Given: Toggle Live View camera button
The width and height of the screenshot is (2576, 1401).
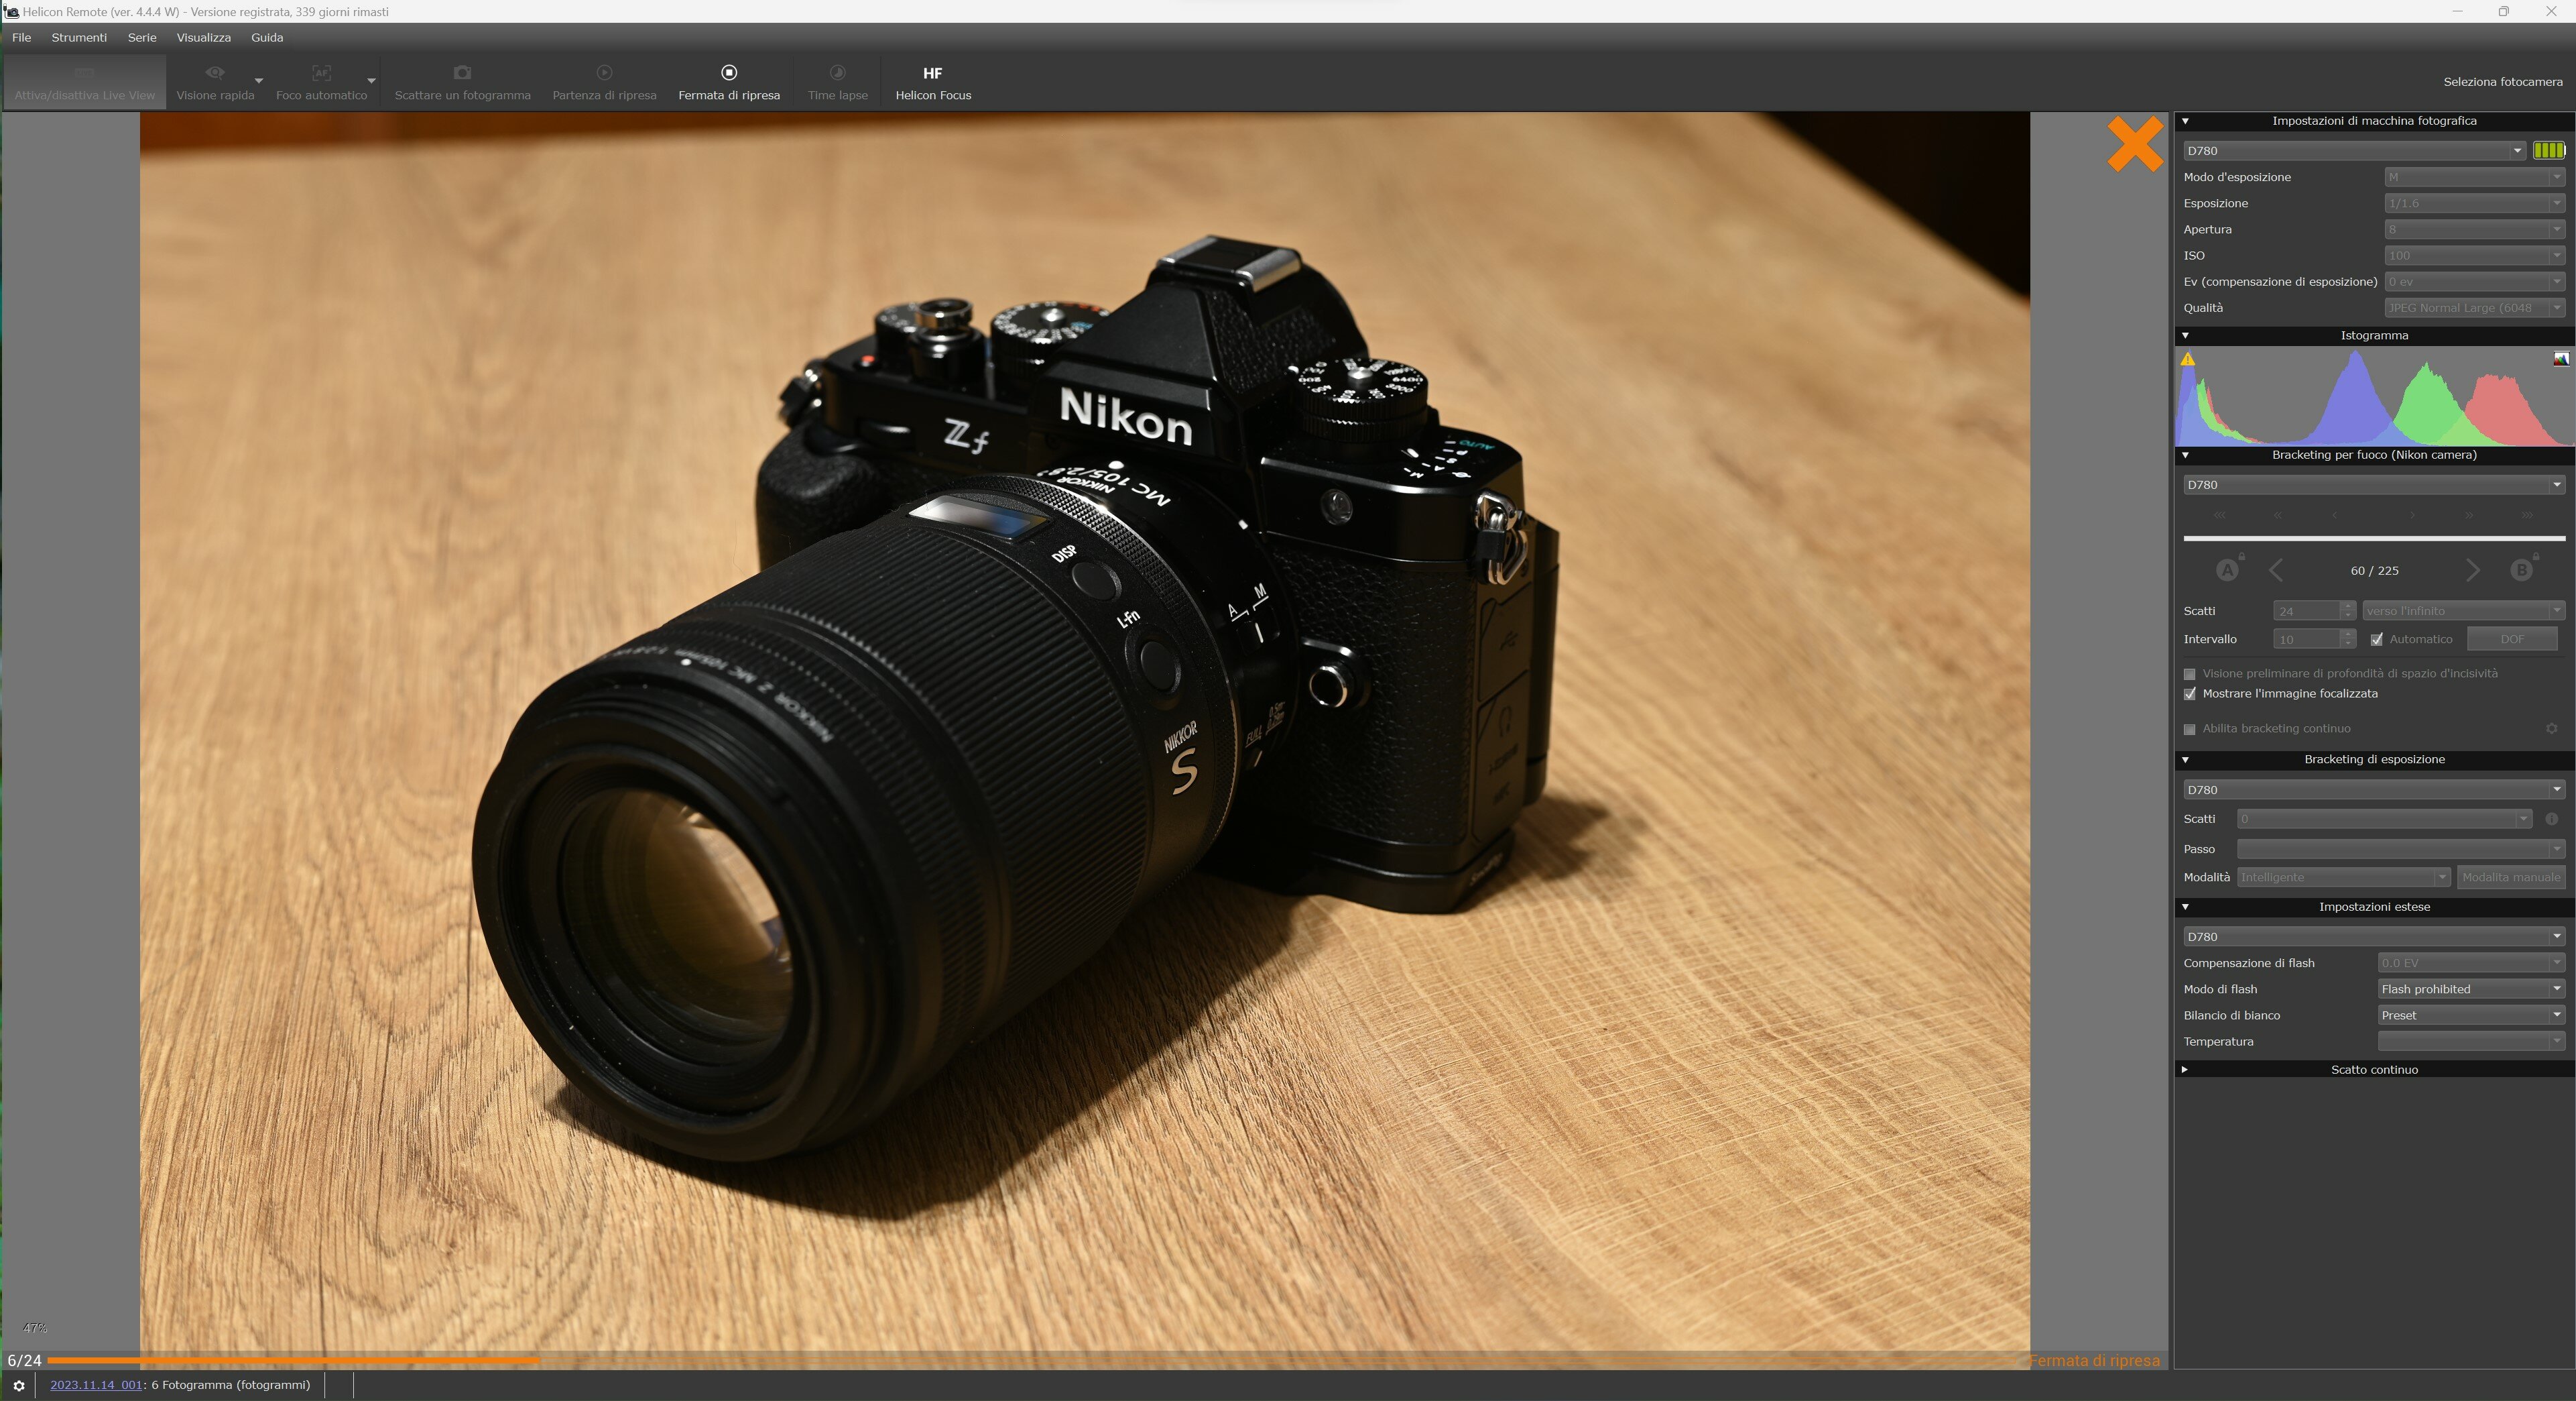Looking at the screenshot, I should point(84,81).
